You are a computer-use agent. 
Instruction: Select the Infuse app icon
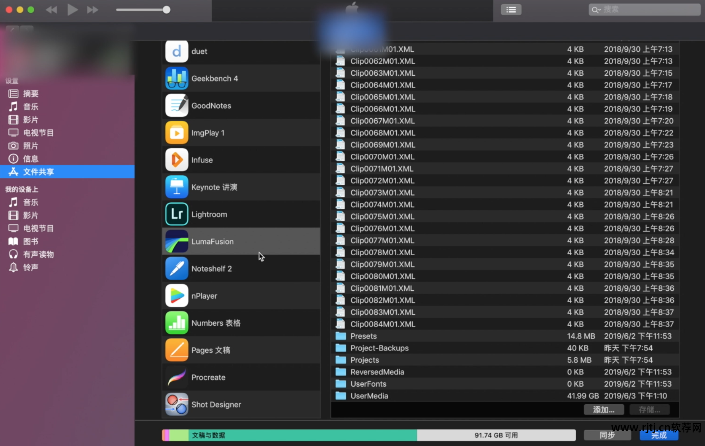click(177, 160)
